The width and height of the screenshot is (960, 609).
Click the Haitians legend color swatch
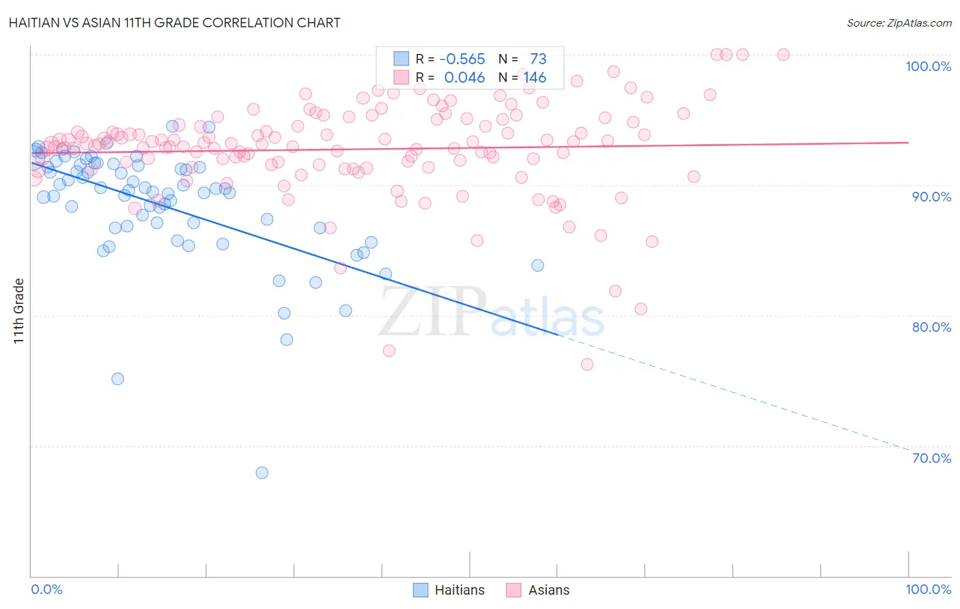pyautogui.click(x=421, y=590)
